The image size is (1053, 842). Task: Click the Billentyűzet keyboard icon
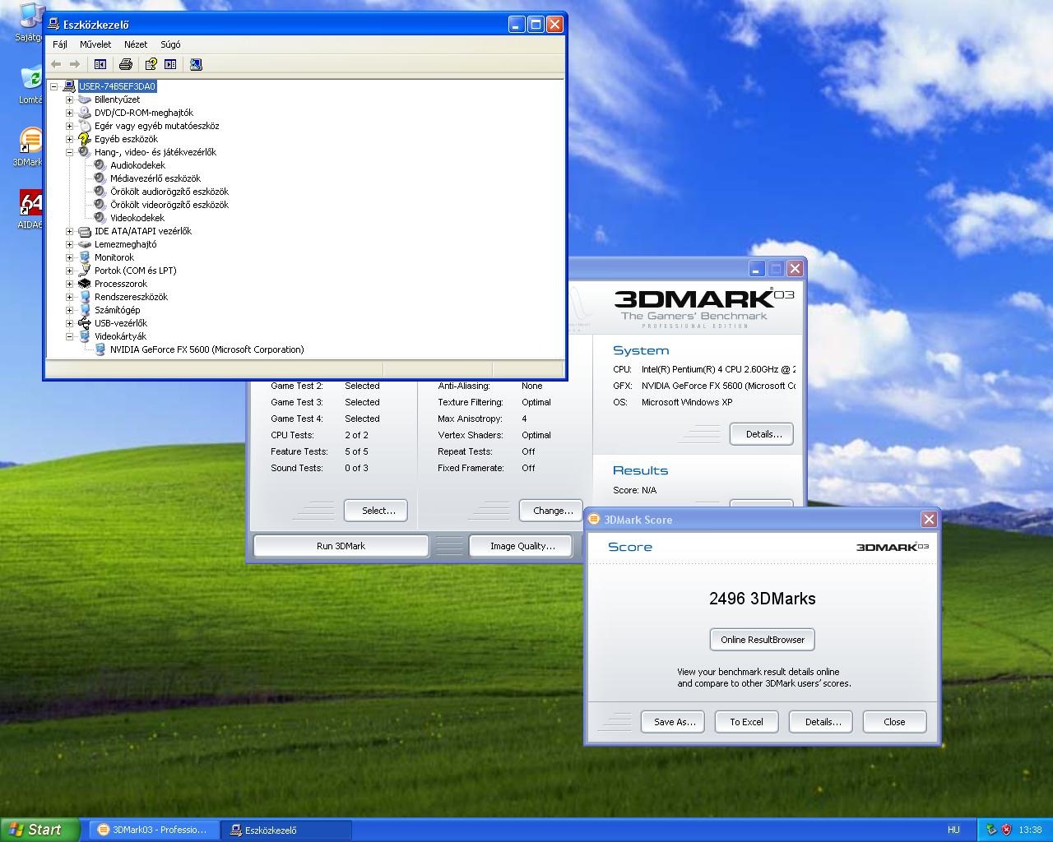pos(84,99)
